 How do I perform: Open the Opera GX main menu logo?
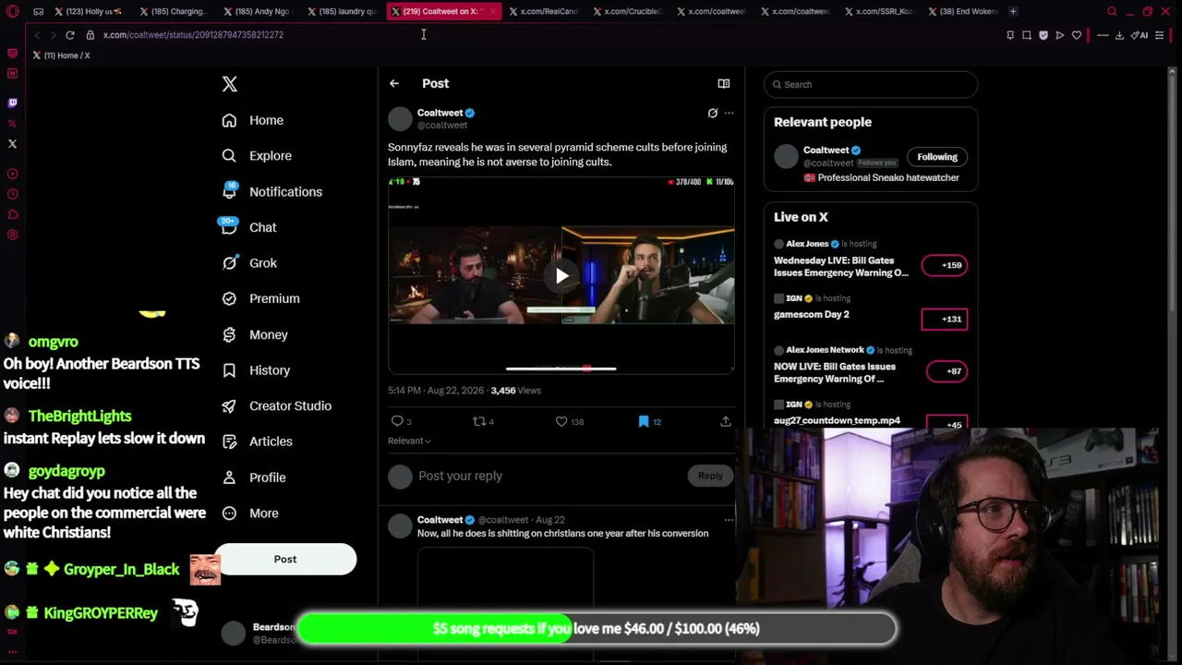(x=12, y=11)
